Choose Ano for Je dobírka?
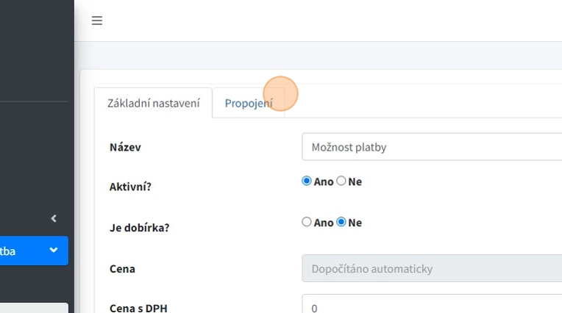562x313 pixels. (x=307, y=222)
